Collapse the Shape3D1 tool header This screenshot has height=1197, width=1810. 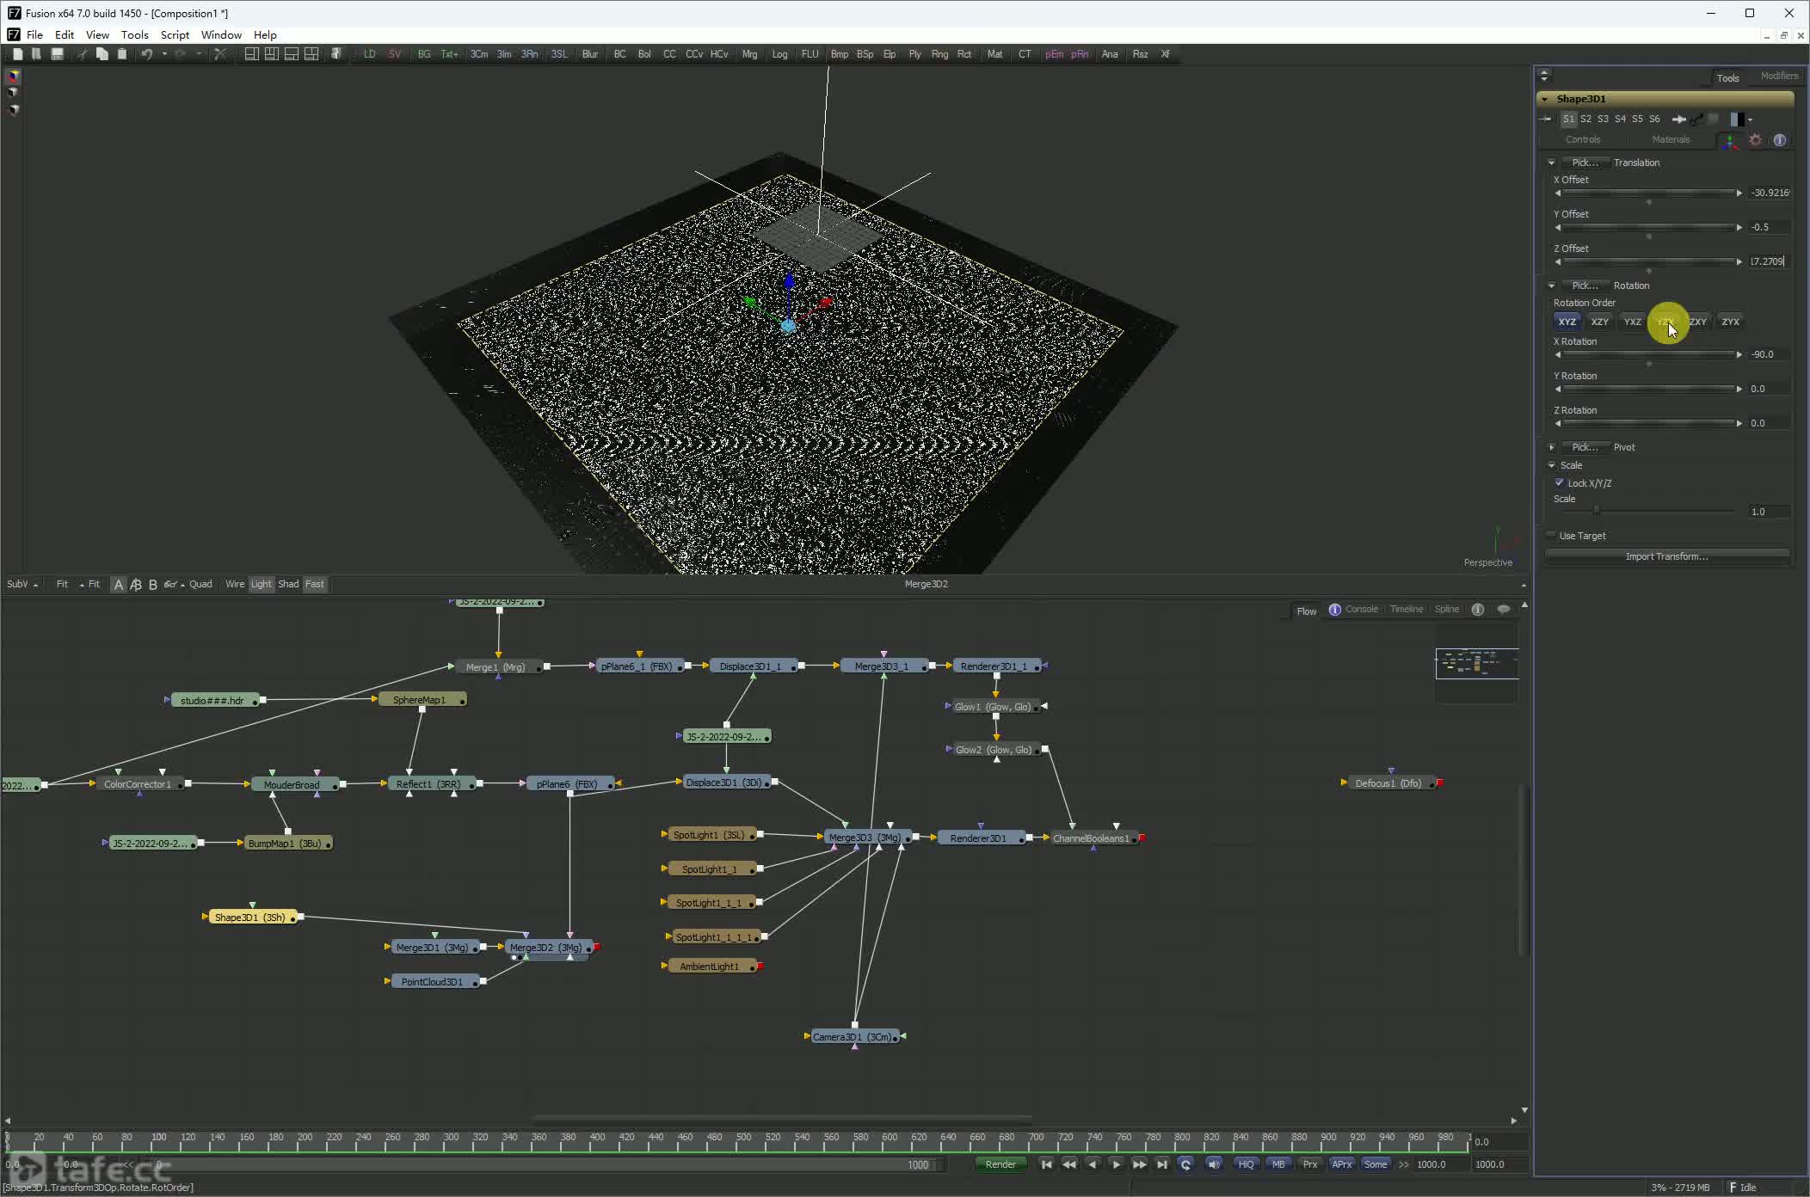point(1545,99)
